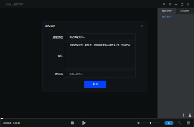Clear the playlist with the broom icon
The height and width of the screenshot is (127, 194).
tap(190, 115)
